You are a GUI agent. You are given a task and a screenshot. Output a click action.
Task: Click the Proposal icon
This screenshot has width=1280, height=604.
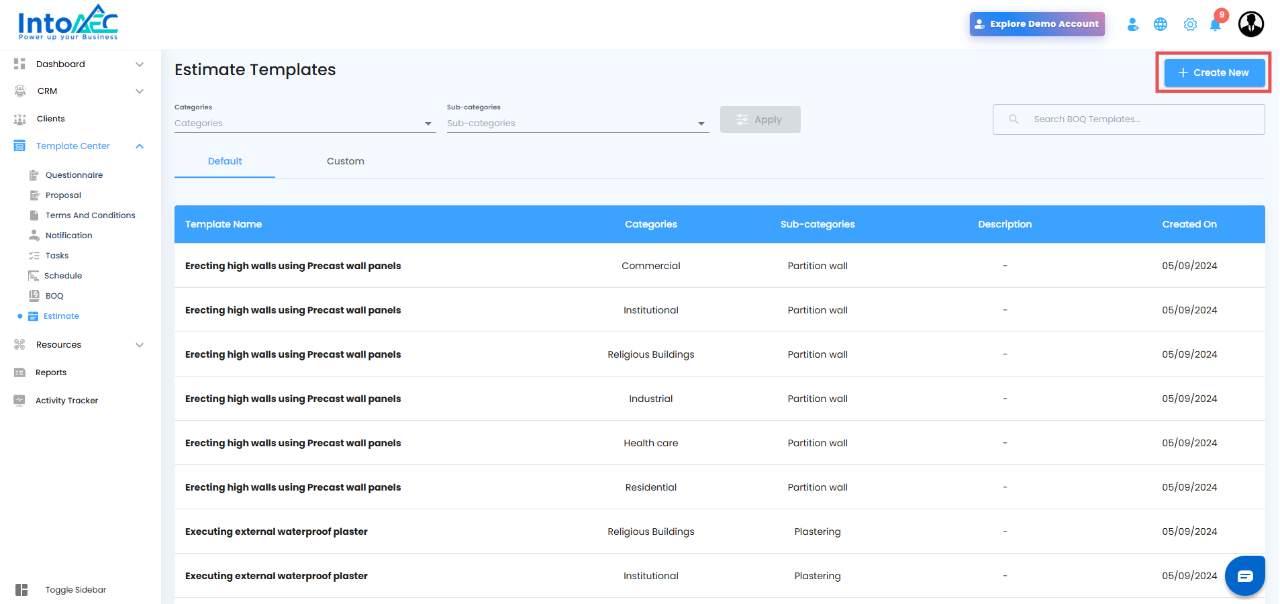click(x=35, y=195)
